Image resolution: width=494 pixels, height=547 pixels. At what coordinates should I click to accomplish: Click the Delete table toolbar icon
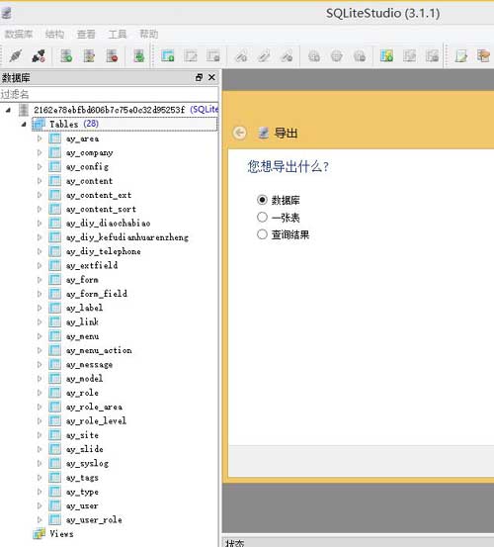213,55
